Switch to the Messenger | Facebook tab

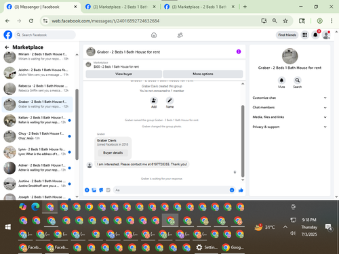coord(42,7)
